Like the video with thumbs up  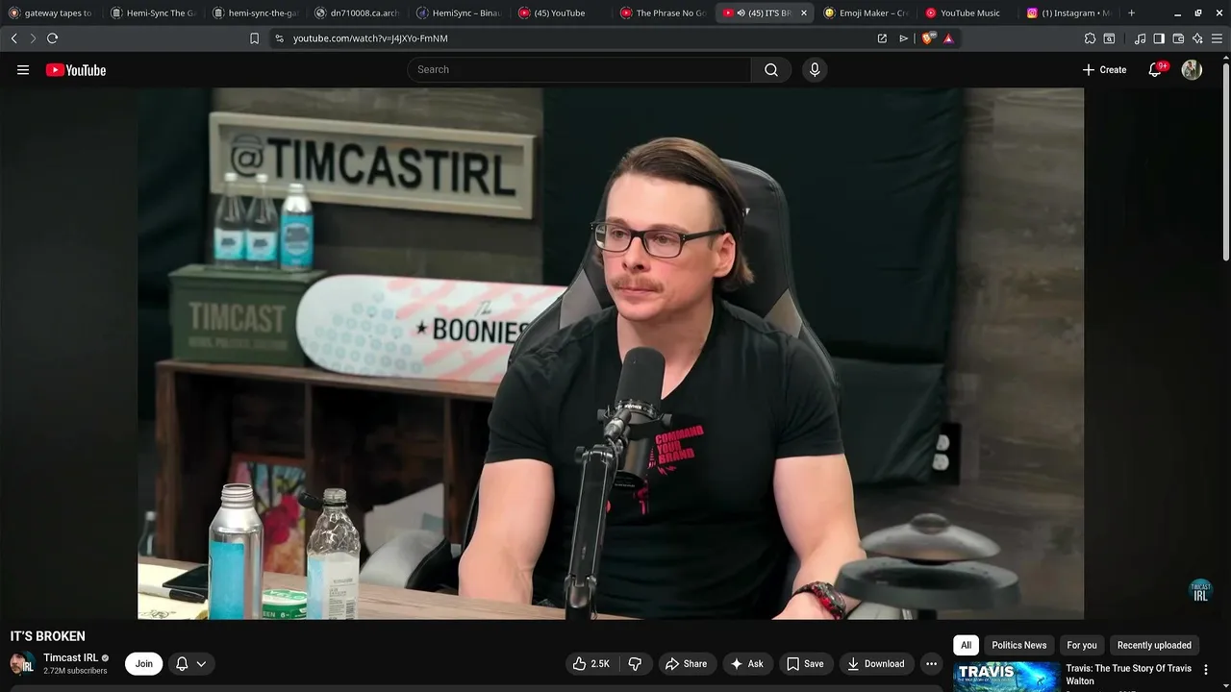pos(590,664)
